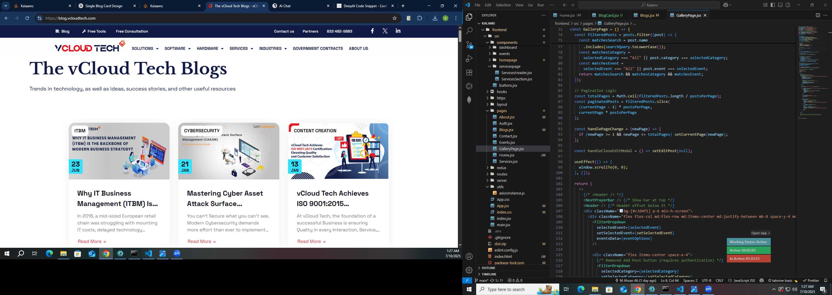Image resolution: width=832 pixels, height=295 pixels.
Task: Go back using VS Code title bar arrow
Action: [564, 5]
